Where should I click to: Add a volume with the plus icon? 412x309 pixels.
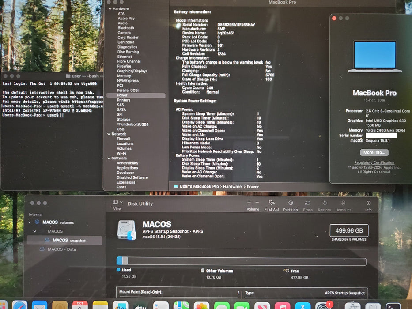click(x=249, y=202)
